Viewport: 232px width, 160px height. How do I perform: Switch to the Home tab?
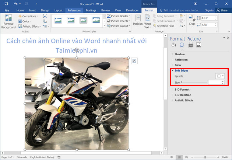[20, 10]
